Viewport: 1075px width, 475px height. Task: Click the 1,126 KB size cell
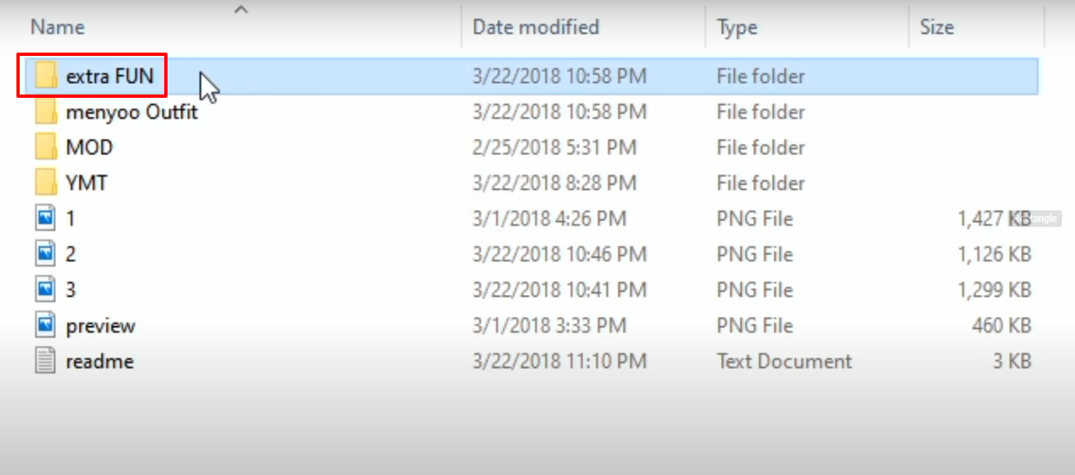click(x=994, y=254)
